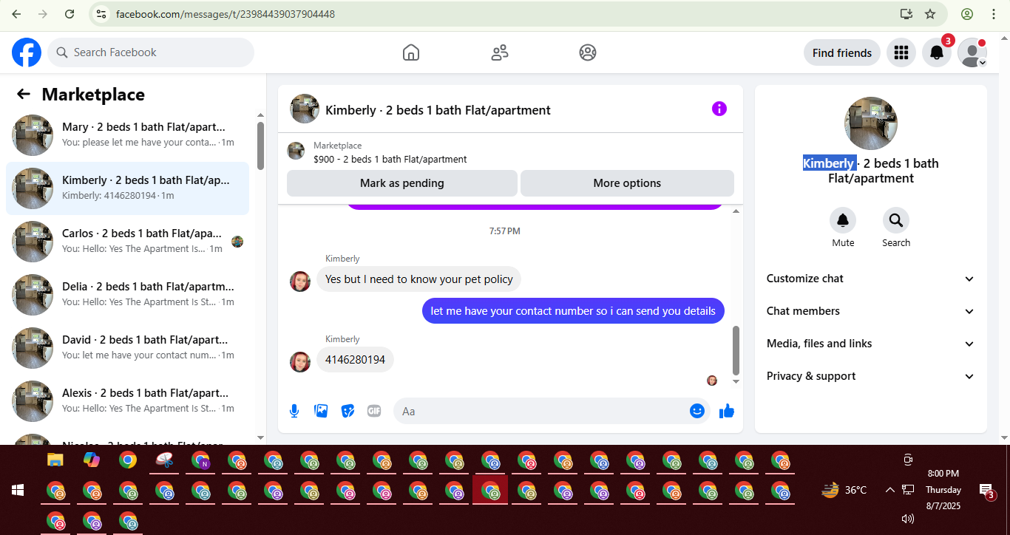
Task: Bookmark this tab with the star icon
Action: click(x=930, y=14)
